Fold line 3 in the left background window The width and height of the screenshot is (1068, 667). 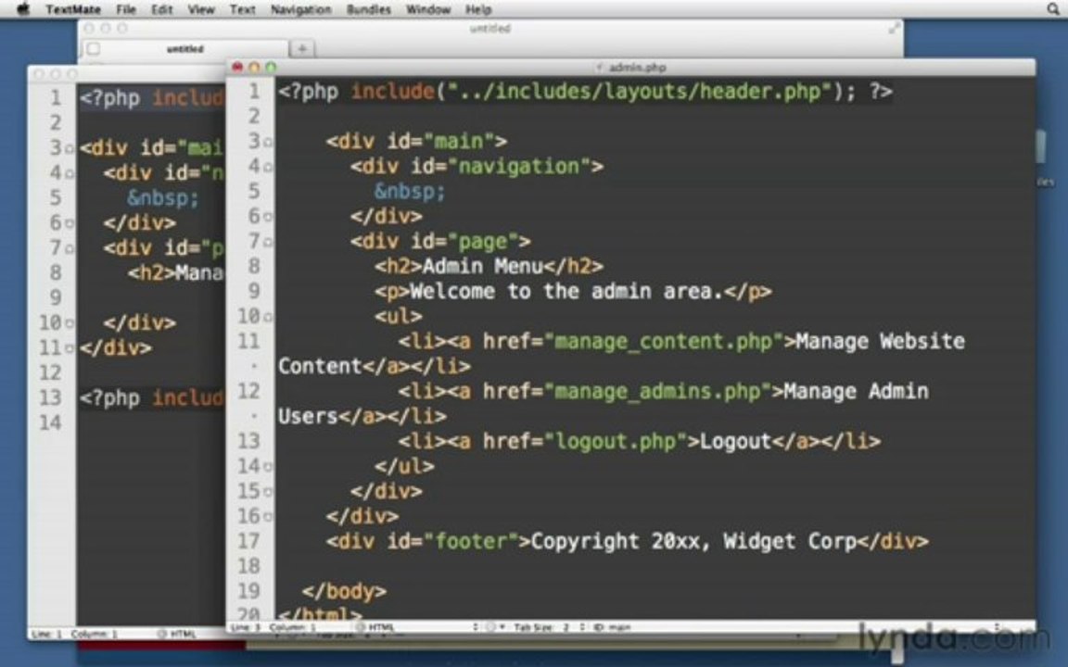[x=70, y=149]
